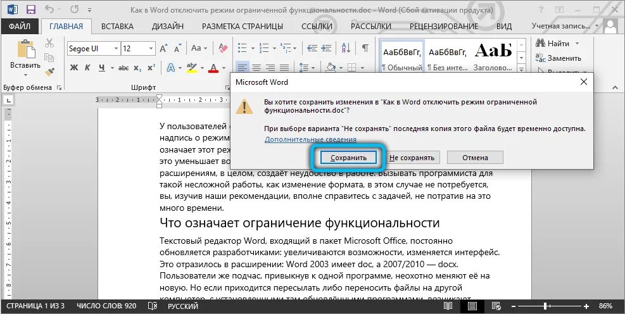The height and width of the screenshot is (314, 625).
Task: Toggle Bold (Ж) formatting
Action: [x=74, y=68]
